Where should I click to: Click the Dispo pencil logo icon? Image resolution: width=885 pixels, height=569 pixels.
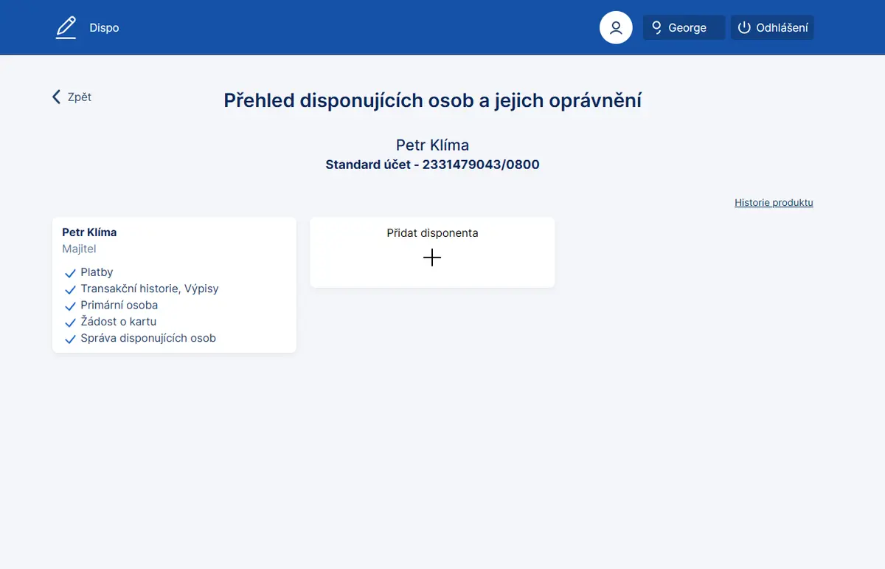66,28
